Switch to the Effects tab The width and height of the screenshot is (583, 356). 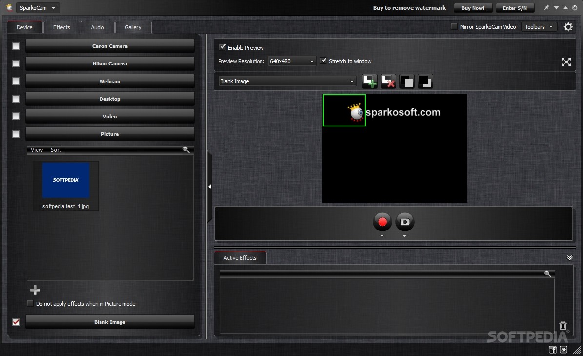tap(61, 27)
